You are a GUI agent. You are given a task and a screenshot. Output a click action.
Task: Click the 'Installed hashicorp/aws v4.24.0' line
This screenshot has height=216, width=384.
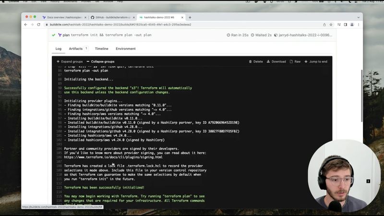pyautogui.click(x=114, y=140)
